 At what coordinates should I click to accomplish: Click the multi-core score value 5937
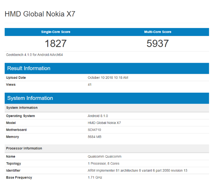158,44
